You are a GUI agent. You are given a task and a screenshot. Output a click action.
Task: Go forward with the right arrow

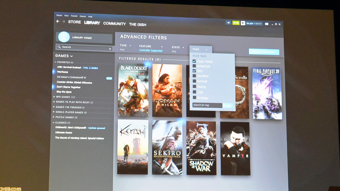[x=63, y=21]
